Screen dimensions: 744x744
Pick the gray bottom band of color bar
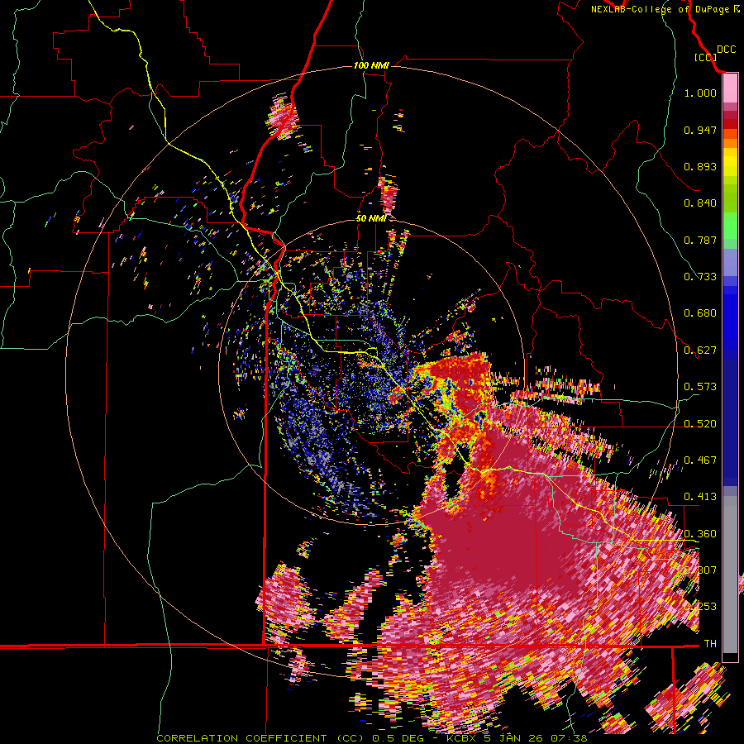coord(730,575)
